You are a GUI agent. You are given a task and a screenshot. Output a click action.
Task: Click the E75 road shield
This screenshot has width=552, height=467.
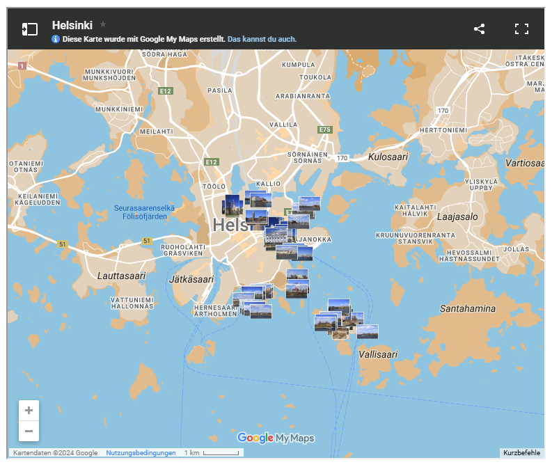(324, 130)
